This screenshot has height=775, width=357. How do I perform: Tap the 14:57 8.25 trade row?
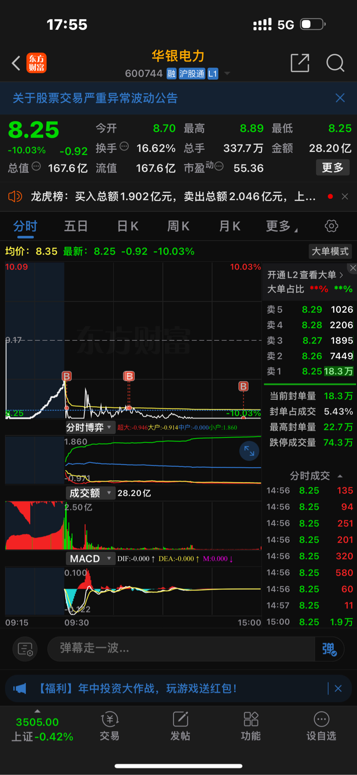tap(310, 606)
